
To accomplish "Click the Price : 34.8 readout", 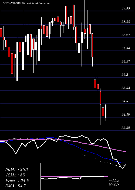I will [17, 180].
